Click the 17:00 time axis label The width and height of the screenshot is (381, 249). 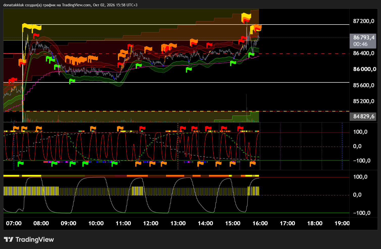(x=288, y=223)
